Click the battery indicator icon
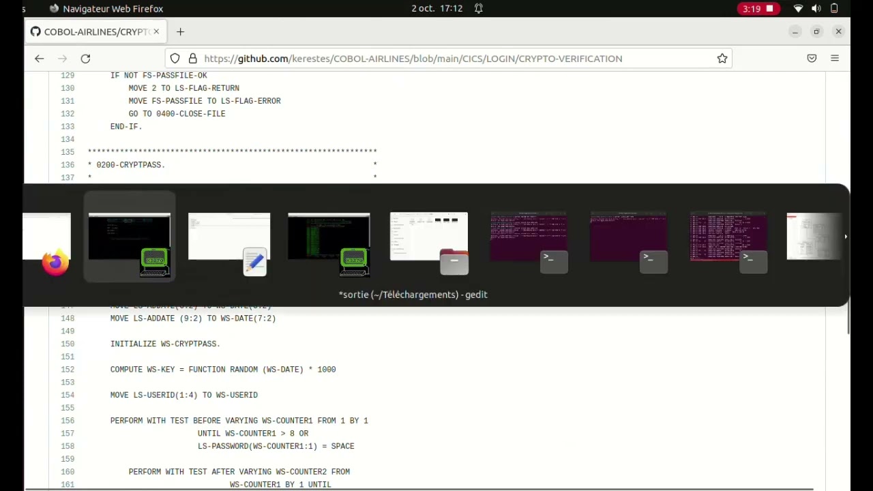 click(x=834, y=9)
